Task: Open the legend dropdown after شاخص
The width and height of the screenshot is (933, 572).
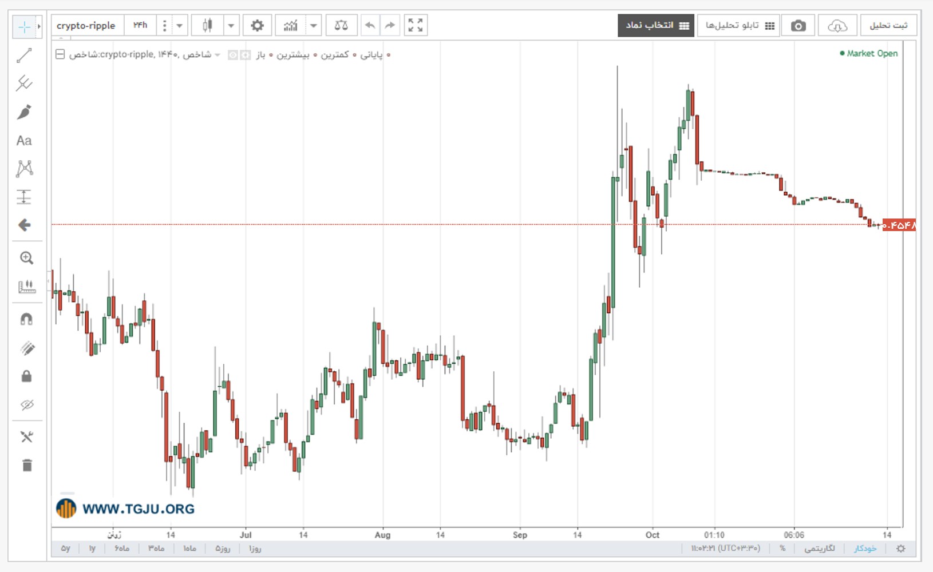Action: 218,55
